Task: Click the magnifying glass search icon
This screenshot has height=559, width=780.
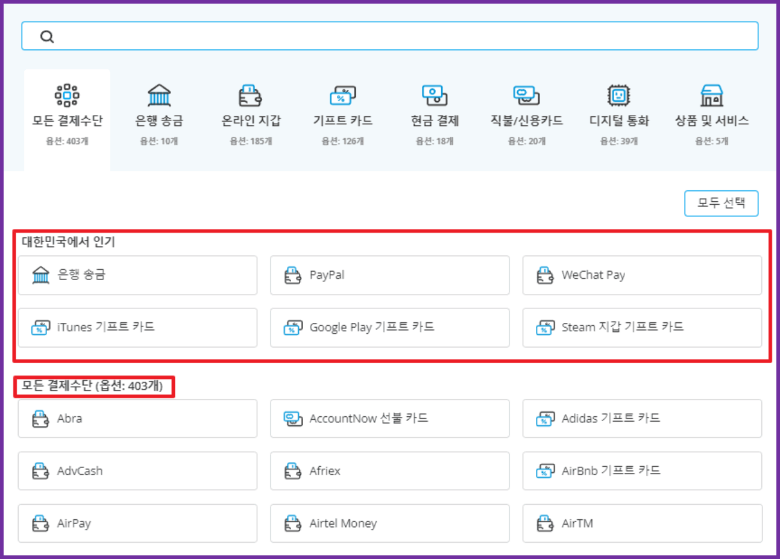Action: [47, 37]
